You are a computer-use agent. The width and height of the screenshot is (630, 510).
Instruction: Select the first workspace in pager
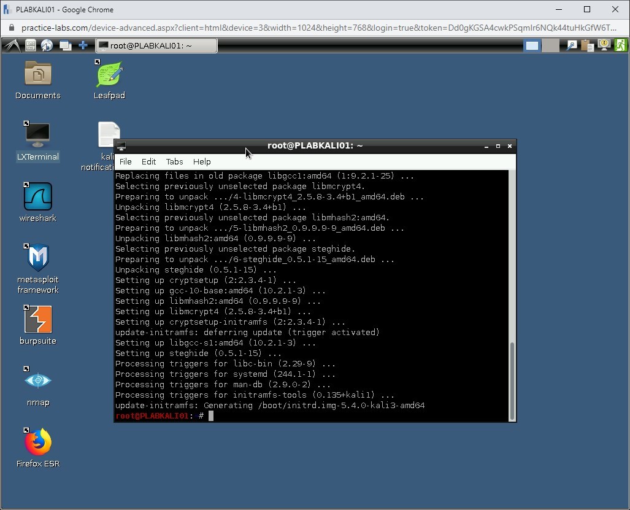click(532, 45)
